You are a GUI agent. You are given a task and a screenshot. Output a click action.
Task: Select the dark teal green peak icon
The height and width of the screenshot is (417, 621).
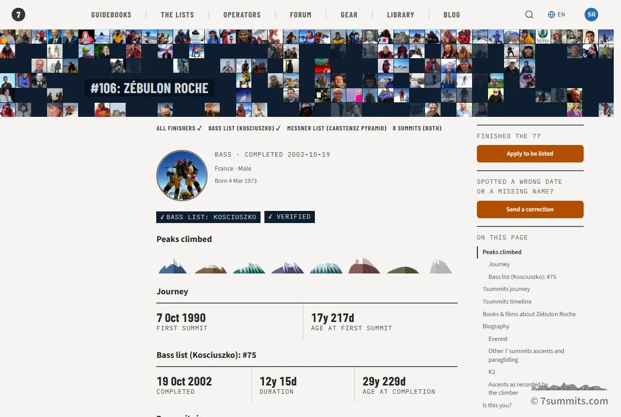[249, 268]
